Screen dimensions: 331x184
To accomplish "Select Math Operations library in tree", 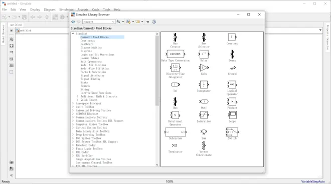I will 91,61.
